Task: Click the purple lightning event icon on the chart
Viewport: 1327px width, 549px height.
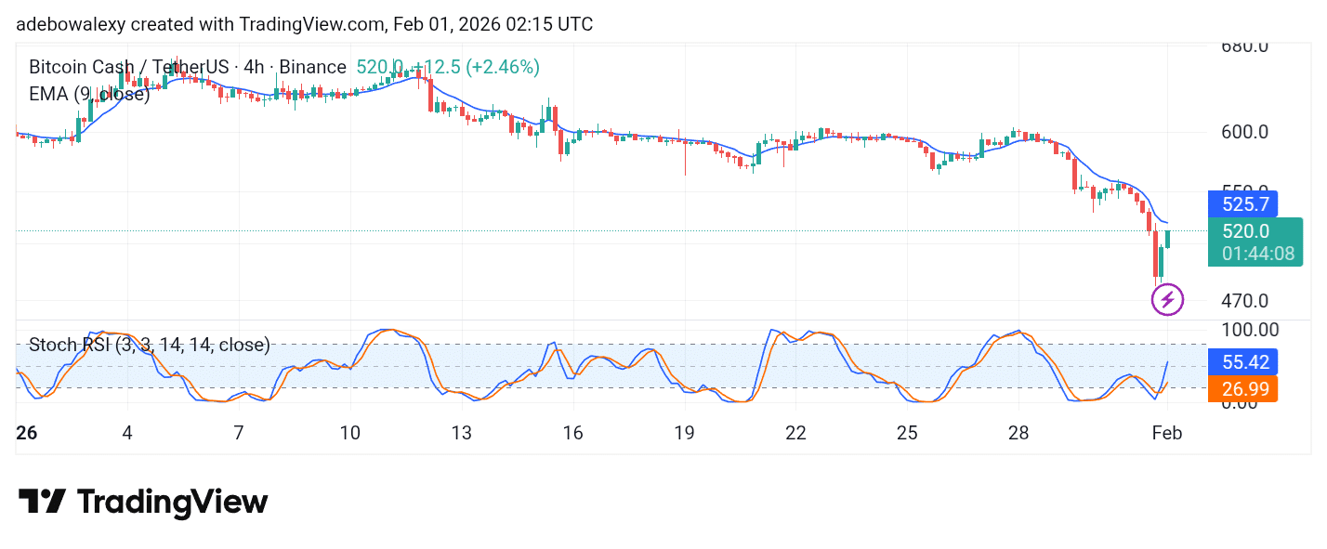Action: pyautogui.click(x=1167, y=300)
